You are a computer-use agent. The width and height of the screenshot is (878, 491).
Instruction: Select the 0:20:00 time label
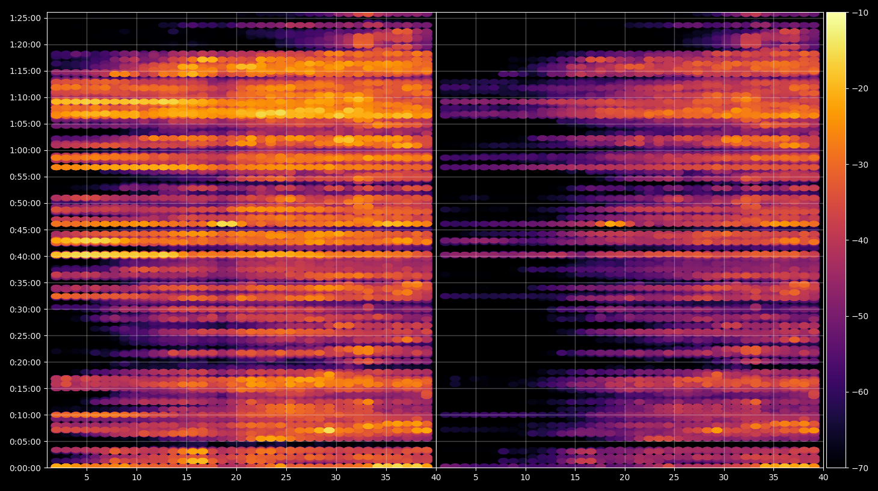click(25, 362)
